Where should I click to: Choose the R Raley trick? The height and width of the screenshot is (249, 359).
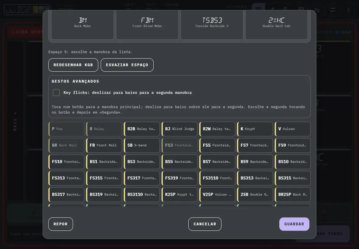[104, 129]
